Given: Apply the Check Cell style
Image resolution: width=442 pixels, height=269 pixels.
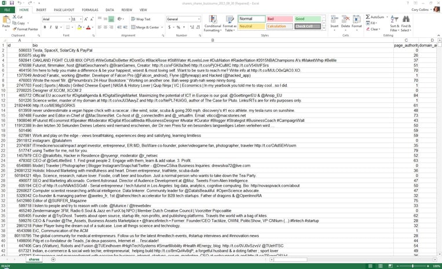Looking at the screenshot, I should (x=307, y=26).
